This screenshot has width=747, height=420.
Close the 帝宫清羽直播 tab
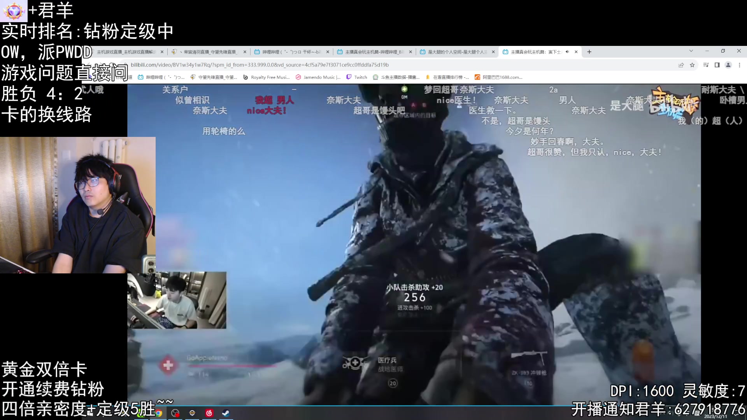coord(245,52)
